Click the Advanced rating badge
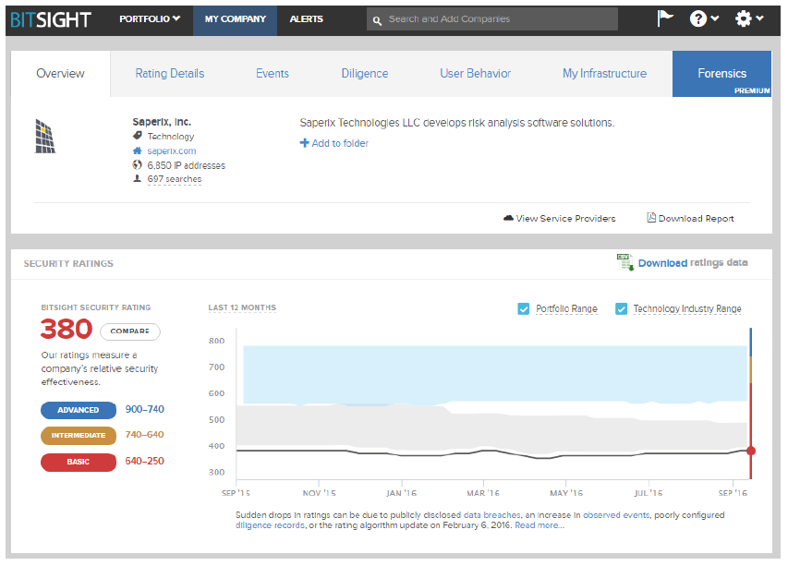 pyautogui.click(x=79, y=410)
